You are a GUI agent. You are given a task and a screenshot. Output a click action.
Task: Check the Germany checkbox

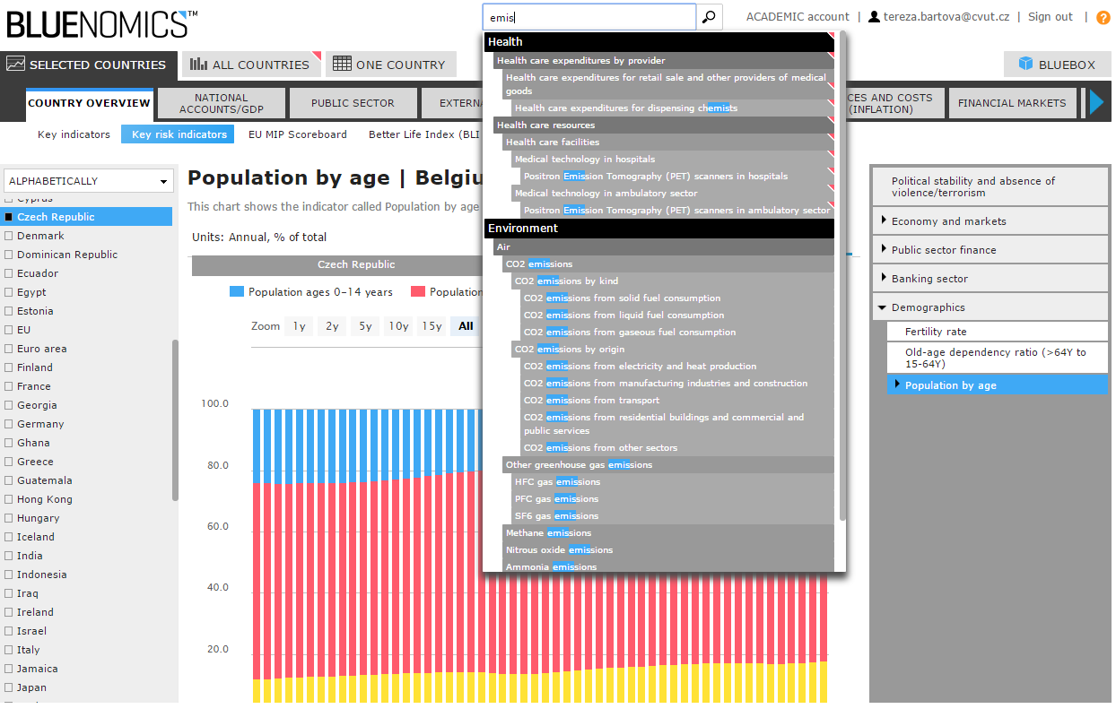tap(9, 424)
